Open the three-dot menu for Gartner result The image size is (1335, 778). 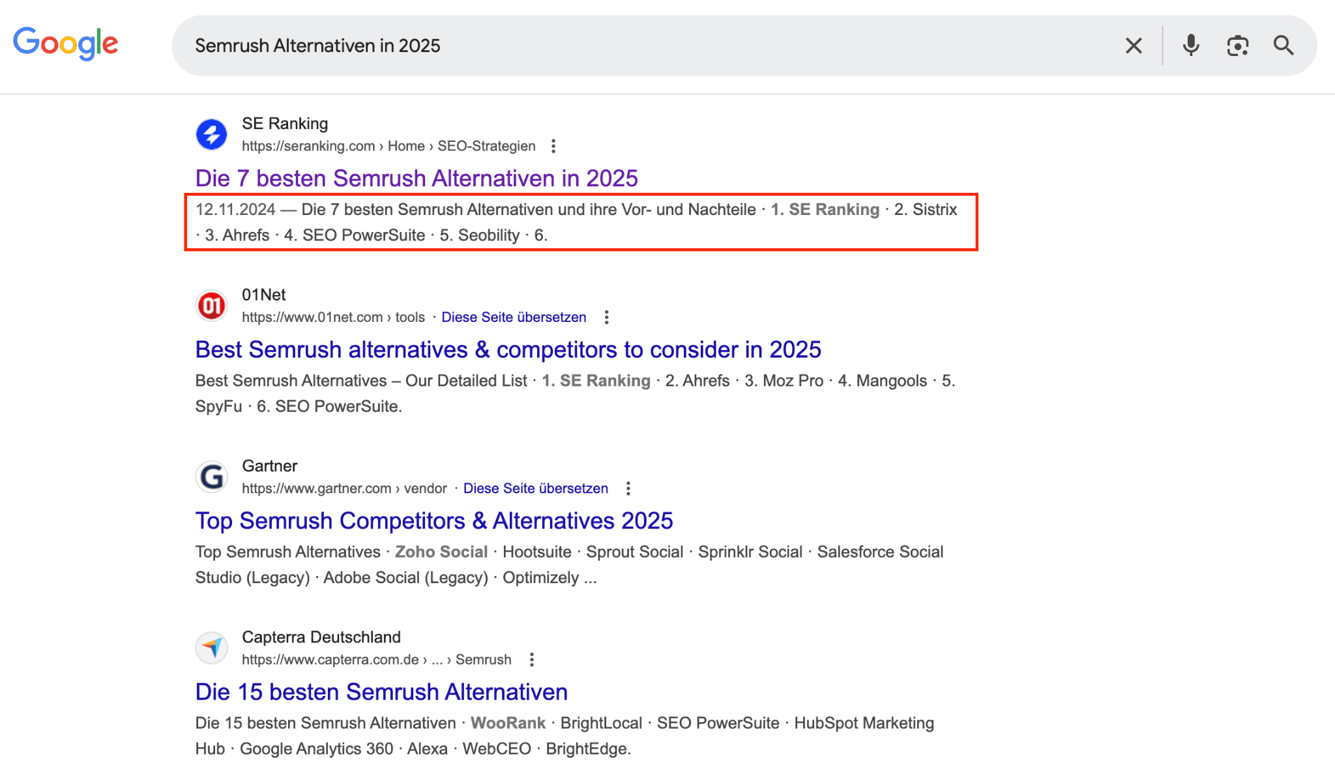click(628, 489)
